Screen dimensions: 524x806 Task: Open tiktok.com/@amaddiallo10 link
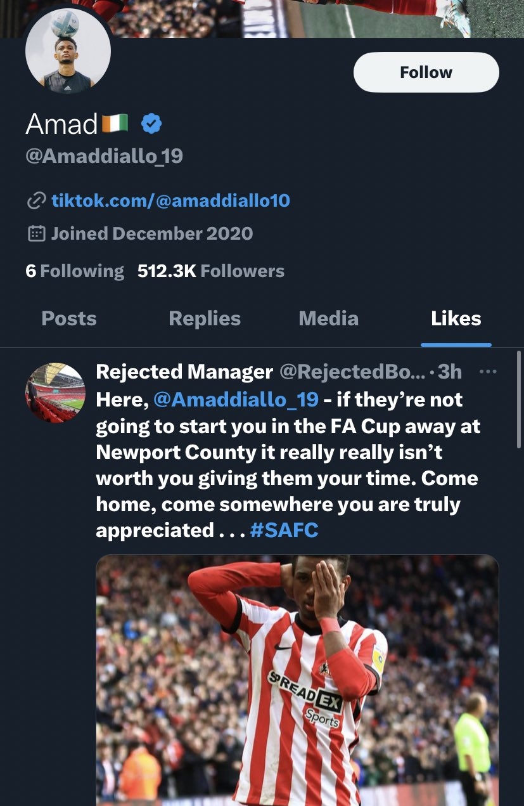[x=170, y=201]
